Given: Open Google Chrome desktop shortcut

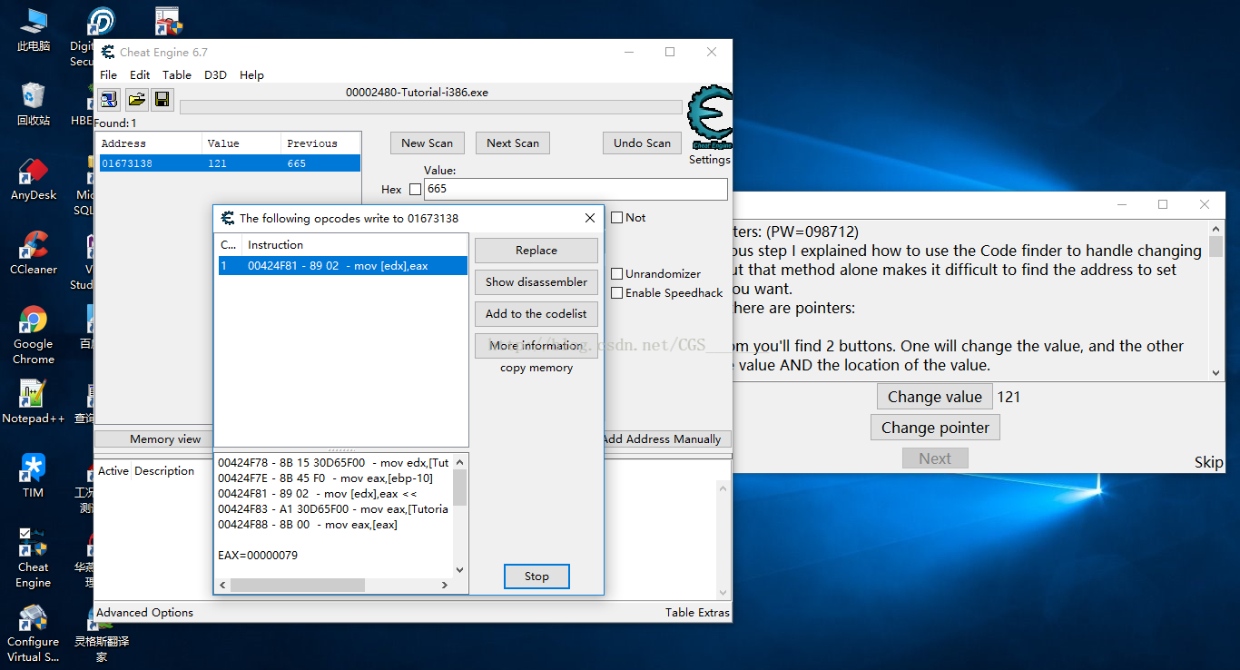Looking at the screenshot, I should 34,334.
